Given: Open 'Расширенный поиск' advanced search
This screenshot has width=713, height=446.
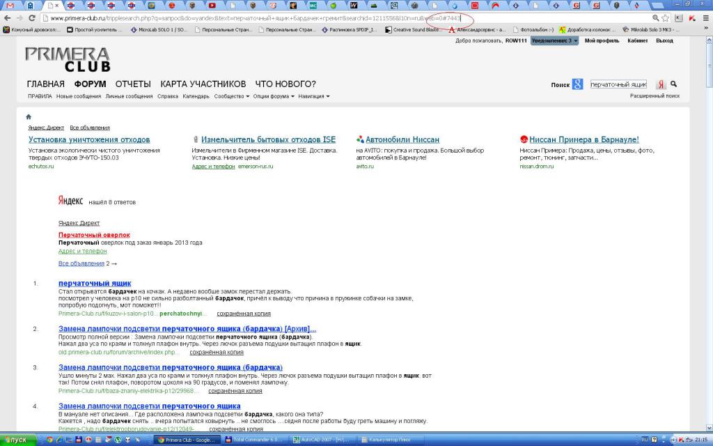Looking at the screenshot, I should click(655, 96).
